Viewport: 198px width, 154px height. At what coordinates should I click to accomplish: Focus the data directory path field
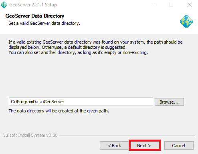[x=81, y=102]
